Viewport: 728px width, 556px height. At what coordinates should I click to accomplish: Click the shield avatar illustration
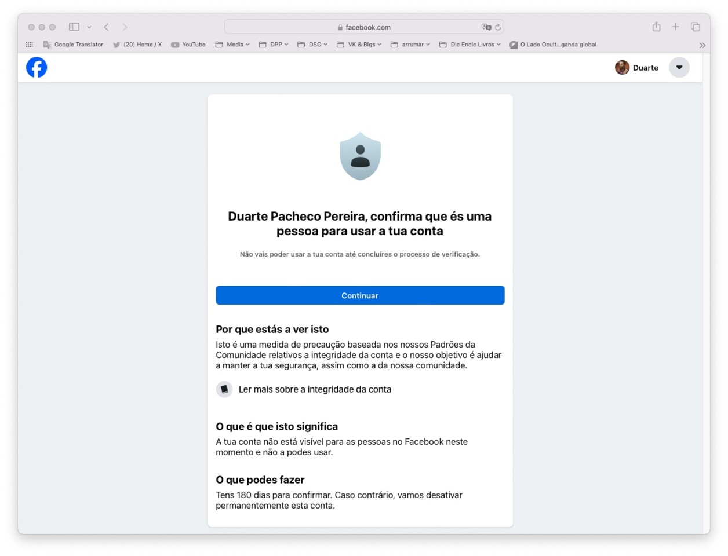tap(360, 156)
